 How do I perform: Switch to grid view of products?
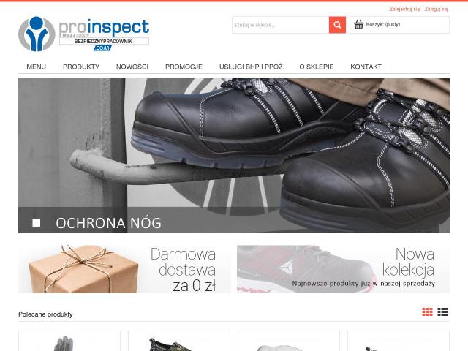pyautogui.click(x=427, y=312)
